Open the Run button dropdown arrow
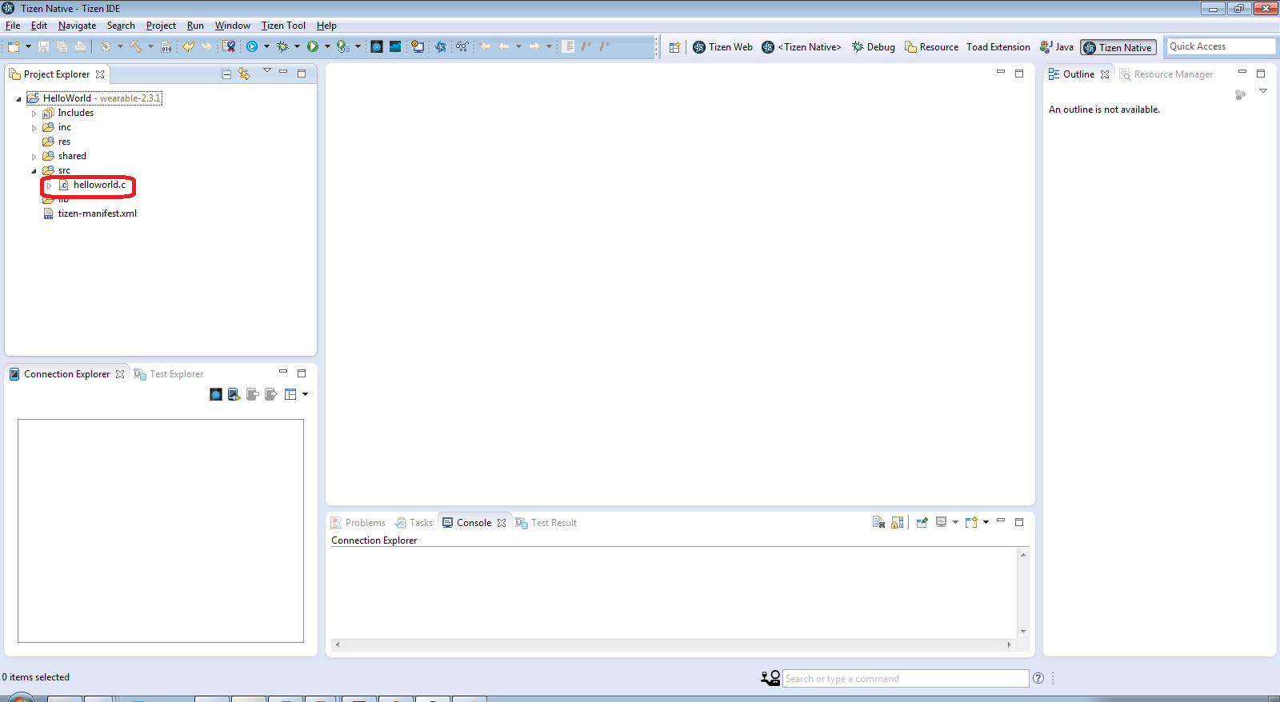 point(327,46)
